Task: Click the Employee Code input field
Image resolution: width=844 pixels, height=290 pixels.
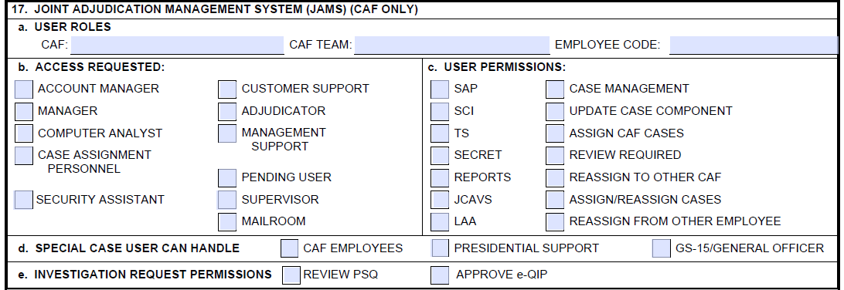Action: tap(754, 45)
